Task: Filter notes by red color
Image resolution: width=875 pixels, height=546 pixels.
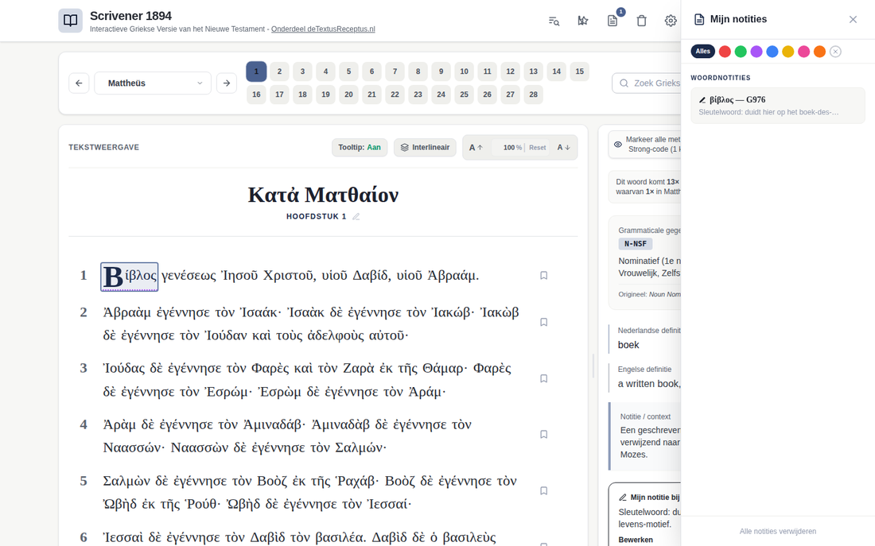Action: [x=725, y=52]
